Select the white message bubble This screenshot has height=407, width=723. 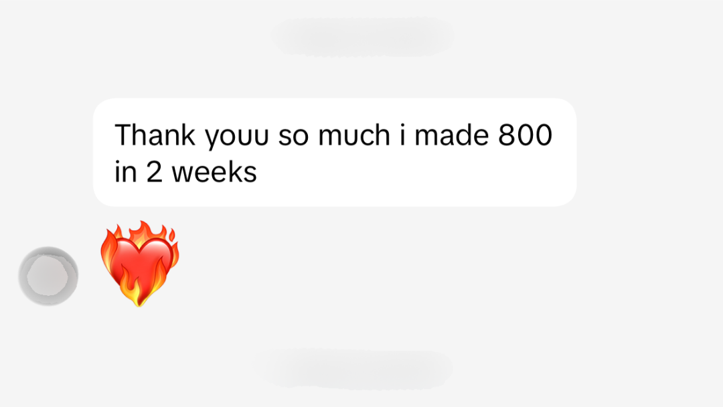tap(334, 153)
